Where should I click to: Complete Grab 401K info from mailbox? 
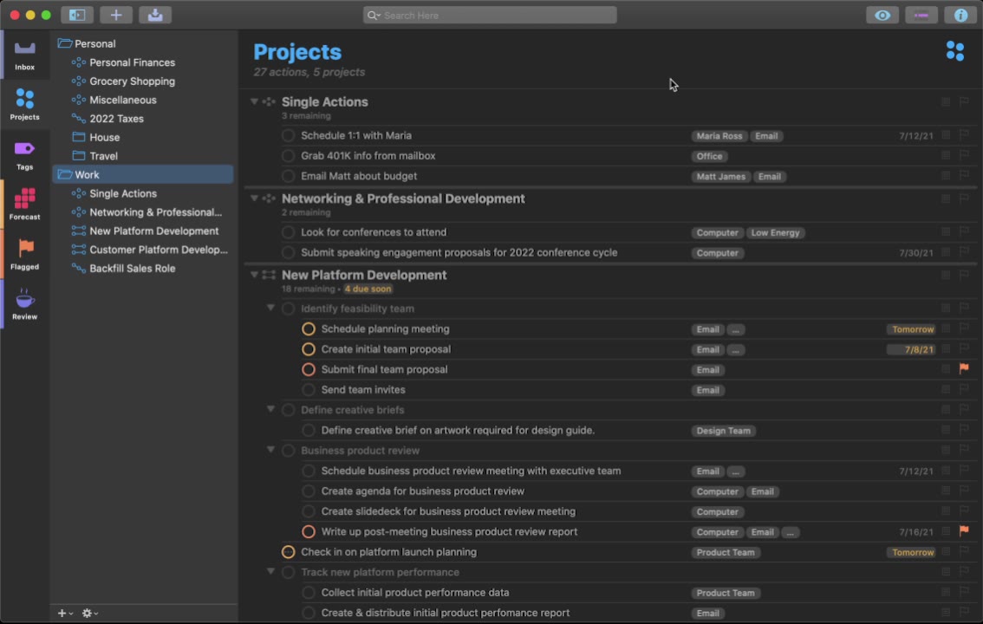pos(288,156)
